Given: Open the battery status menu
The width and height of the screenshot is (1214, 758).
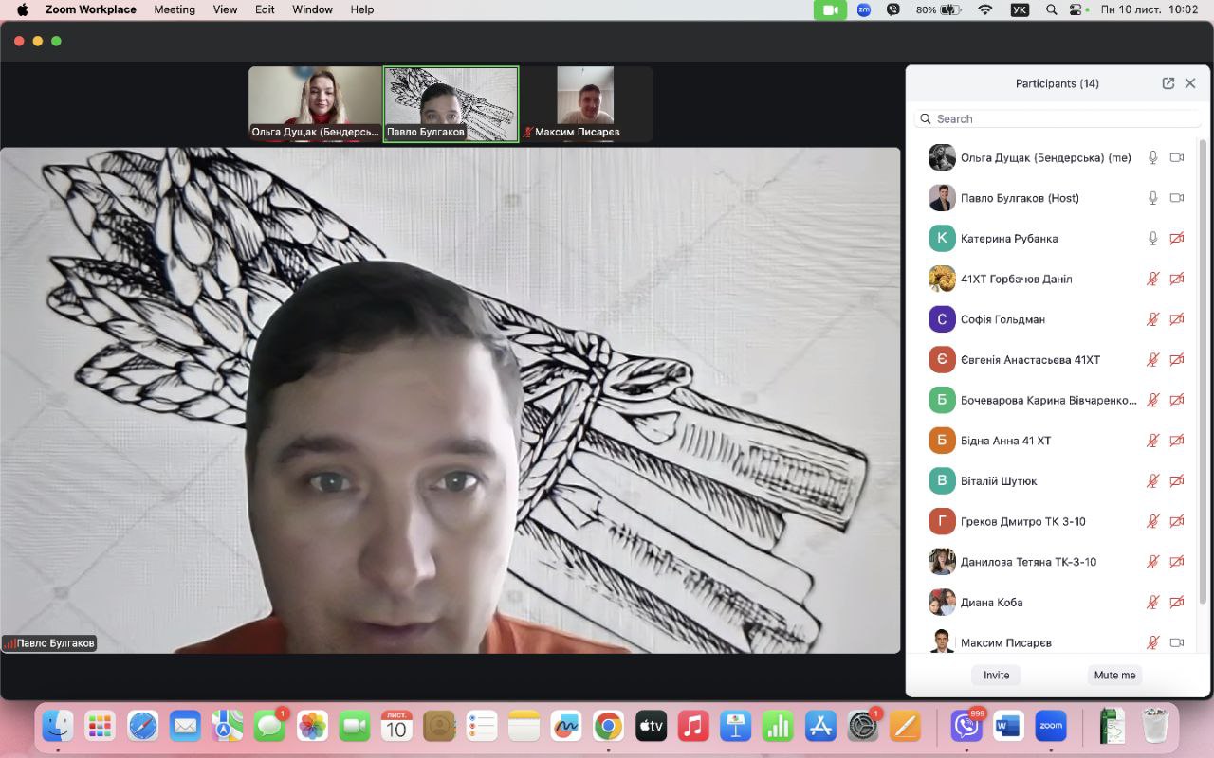Looking at the screenshot, I should point(939,9).
